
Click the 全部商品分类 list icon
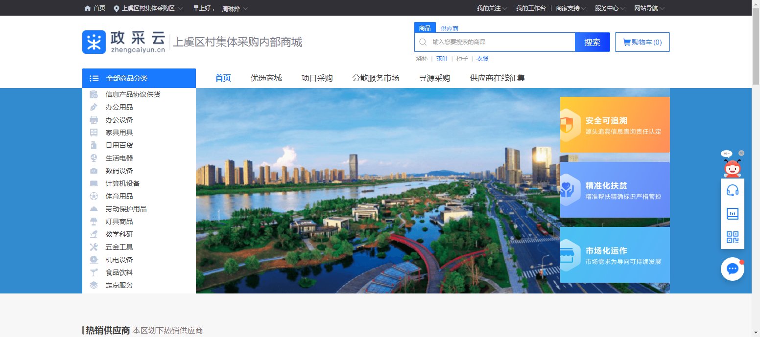click(x=94, y=78)
